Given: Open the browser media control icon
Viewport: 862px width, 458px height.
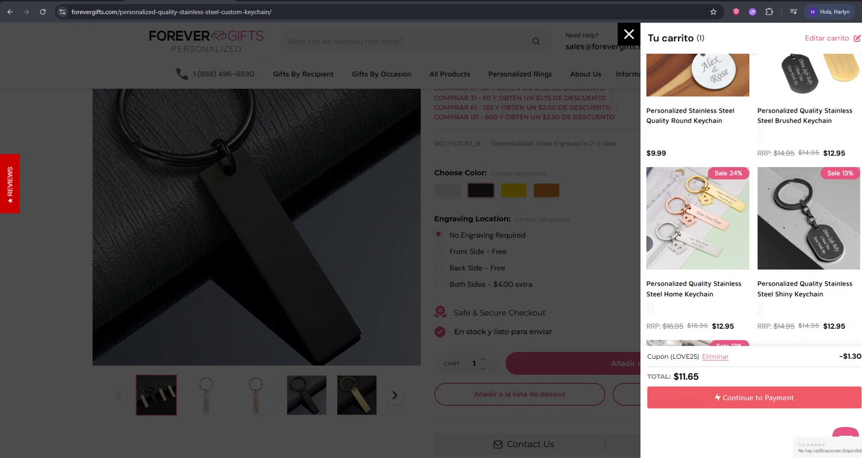Looking at the screenshot, I should click(x=793, y=11).
